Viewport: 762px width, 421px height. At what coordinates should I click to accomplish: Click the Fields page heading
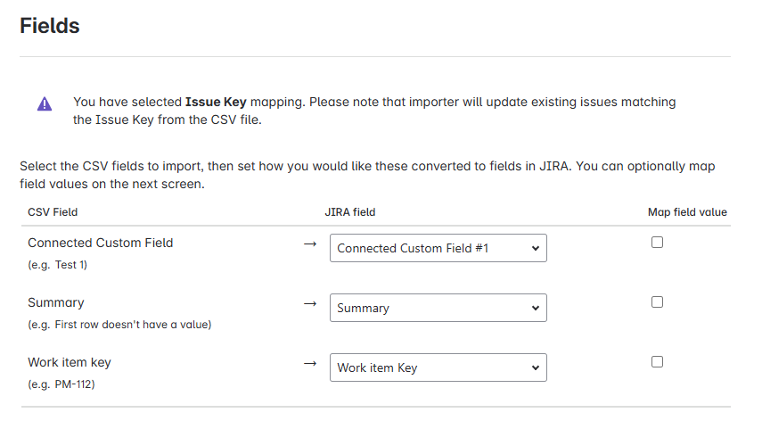[50, 26]
